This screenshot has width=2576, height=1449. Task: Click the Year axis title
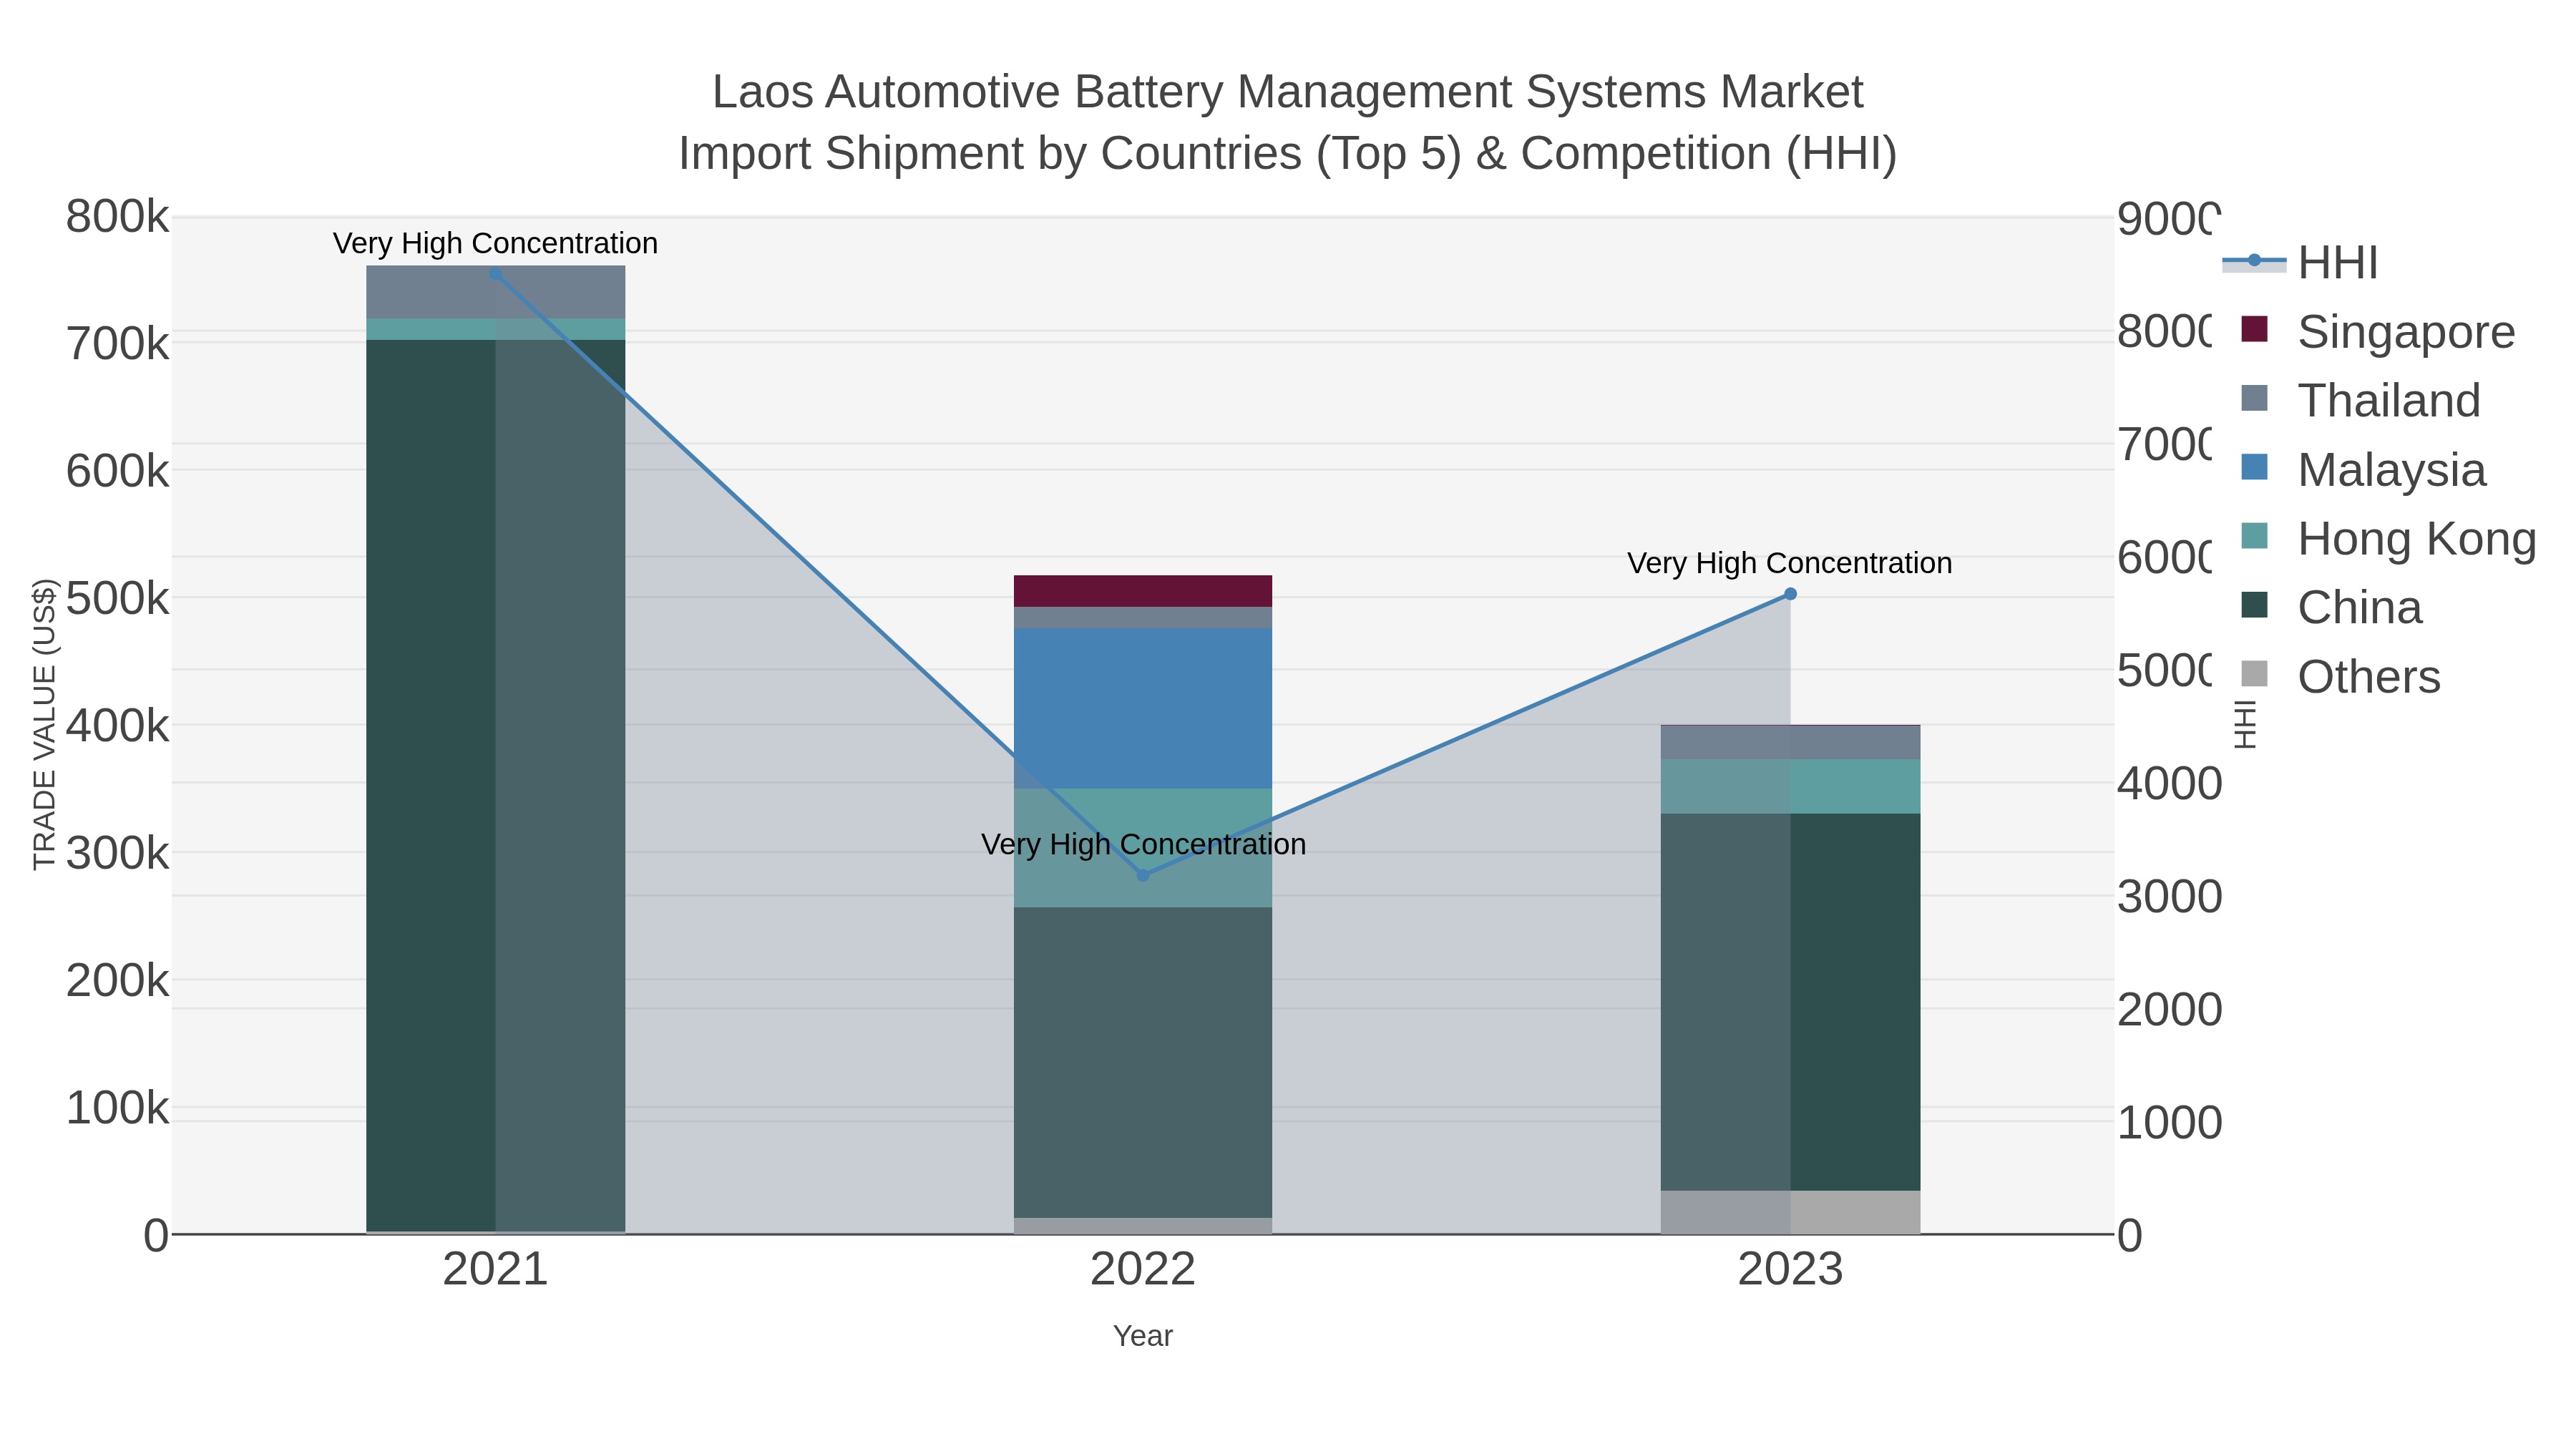click(1143, 1336)
